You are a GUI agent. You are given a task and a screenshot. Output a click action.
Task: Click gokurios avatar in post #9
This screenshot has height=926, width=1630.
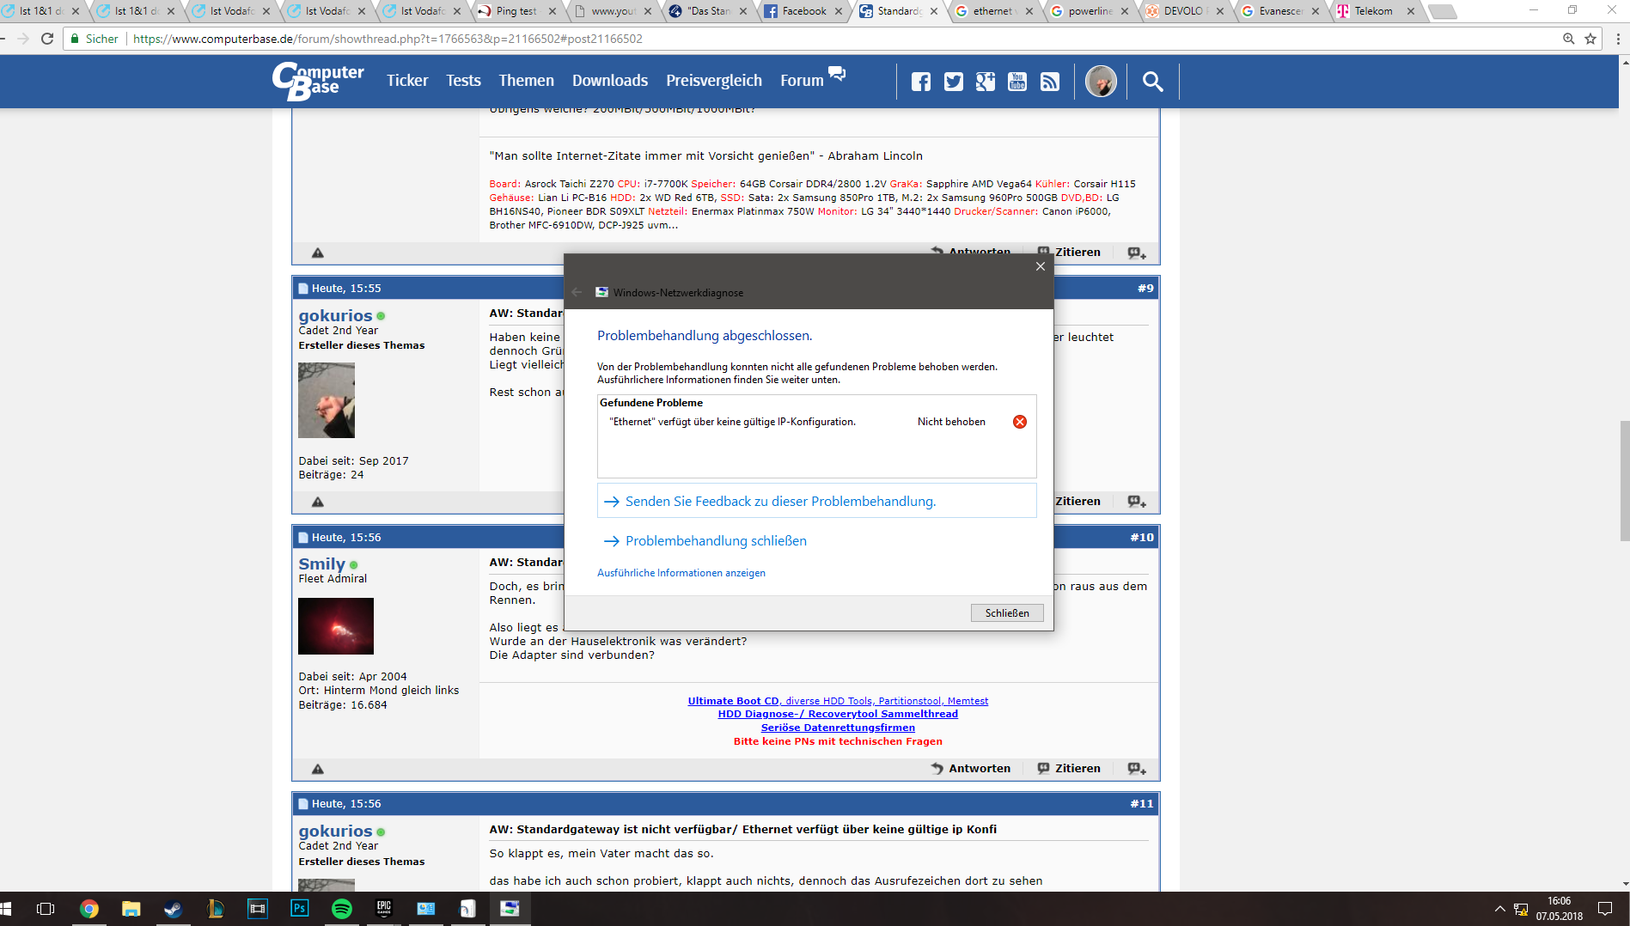[327, 400]
